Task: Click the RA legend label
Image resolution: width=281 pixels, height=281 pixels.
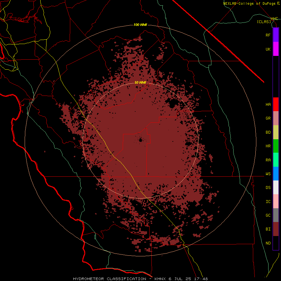Action: 268,160
